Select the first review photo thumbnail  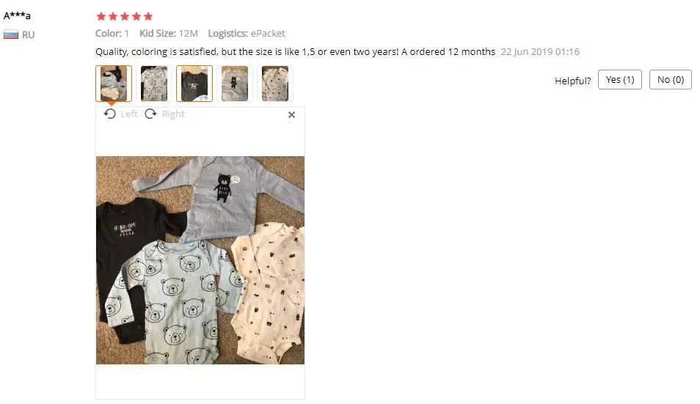tap(114, 84)
